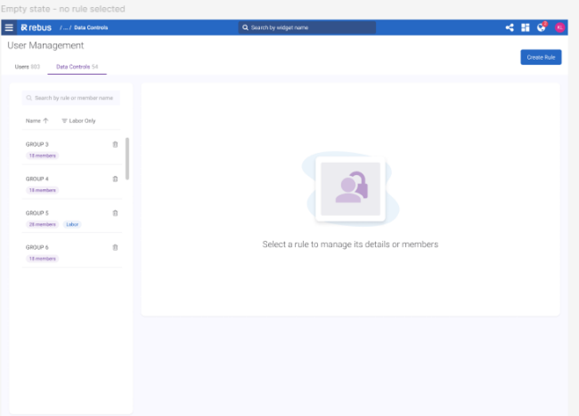Open the user avatar profile menu
This screenshot has width=579, height=416.
(x=560, y=28)
